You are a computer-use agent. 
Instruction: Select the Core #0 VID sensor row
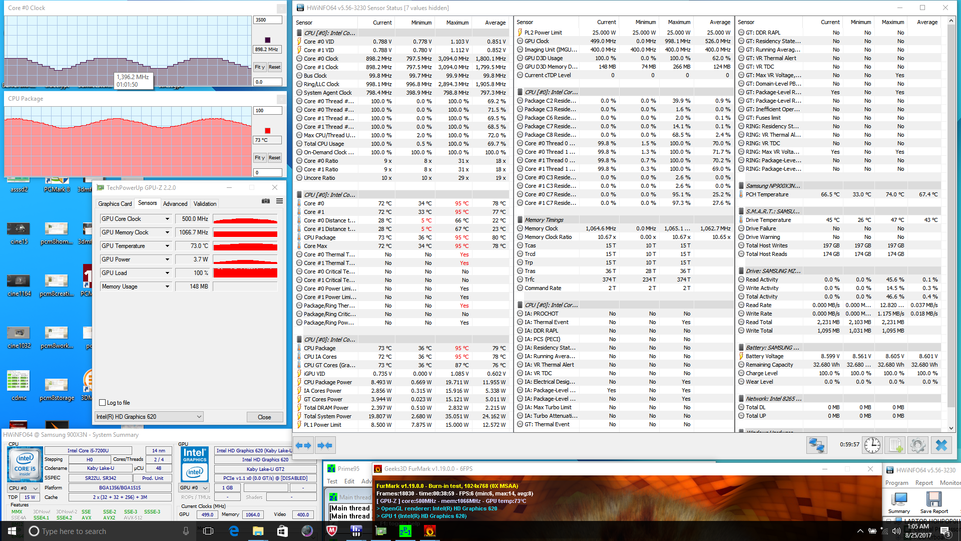[x=401, y=42]
